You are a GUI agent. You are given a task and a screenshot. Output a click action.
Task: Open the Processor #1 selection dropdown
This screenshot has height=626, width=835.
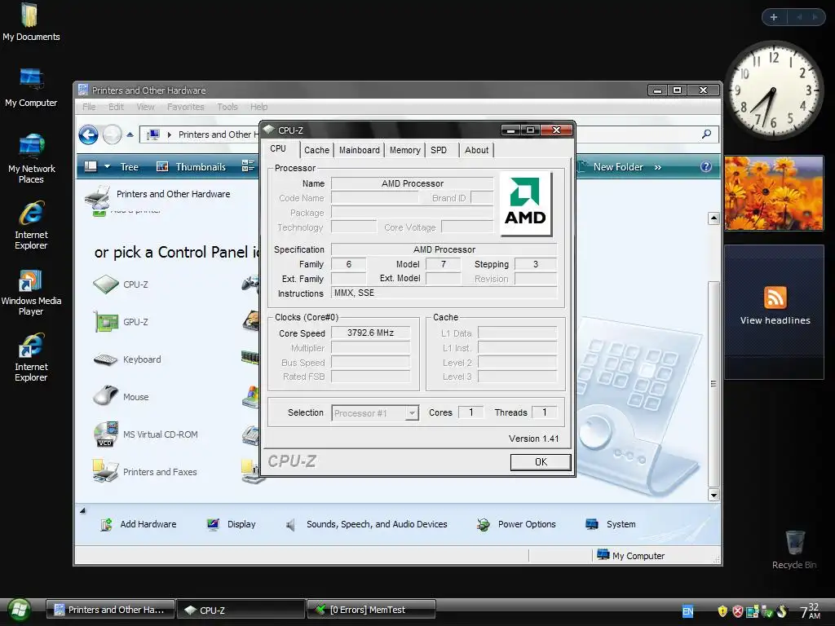pyautogui.click(x=375, y=412)
